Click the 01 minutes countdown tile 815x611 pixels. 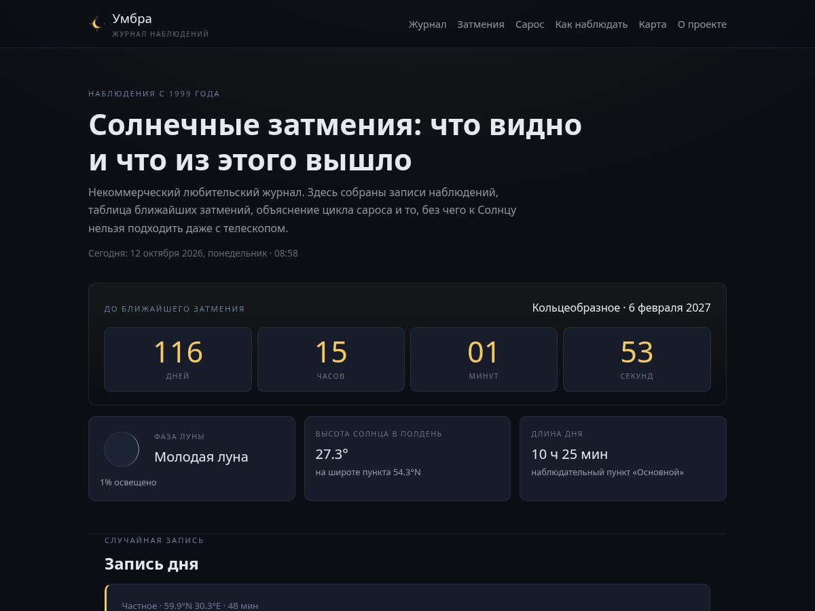[484, 359]
